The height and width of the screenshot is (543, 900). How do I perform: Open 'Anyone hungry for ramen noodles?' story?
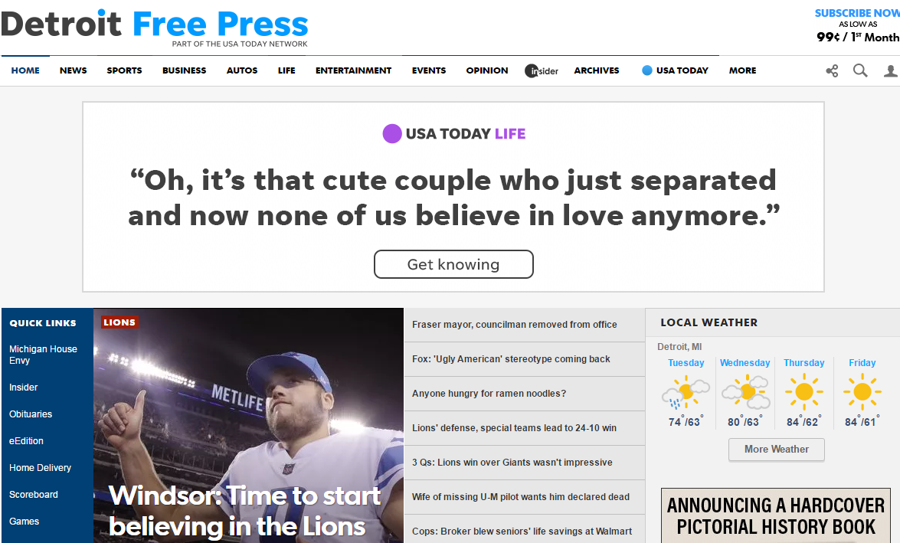(489, 394)
